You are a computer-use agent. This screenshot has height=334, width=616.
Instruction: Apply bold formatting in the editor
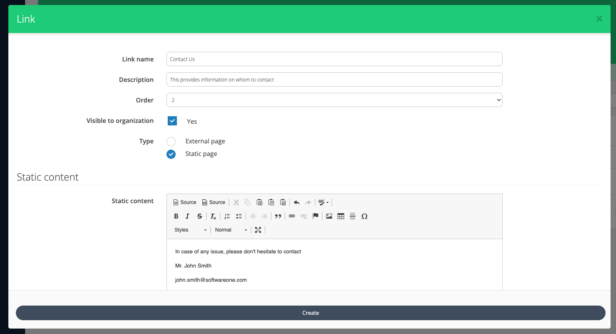[176, 216]
